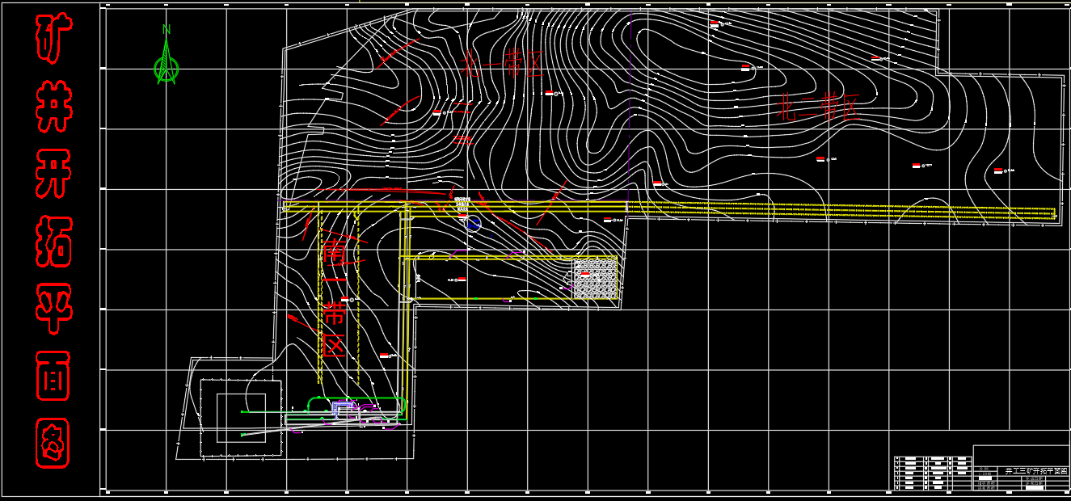Click the revision table left of title block
Screen dimensions: 1071x501
931,474
